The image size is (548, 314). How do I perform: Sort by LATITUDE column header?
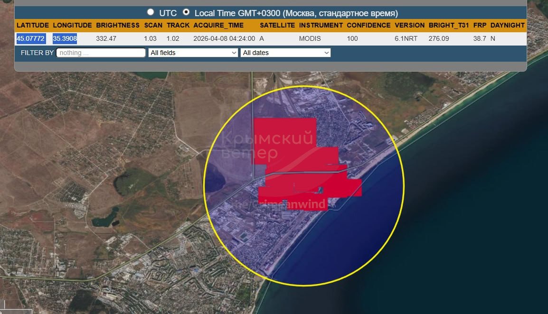coord(32,25)
